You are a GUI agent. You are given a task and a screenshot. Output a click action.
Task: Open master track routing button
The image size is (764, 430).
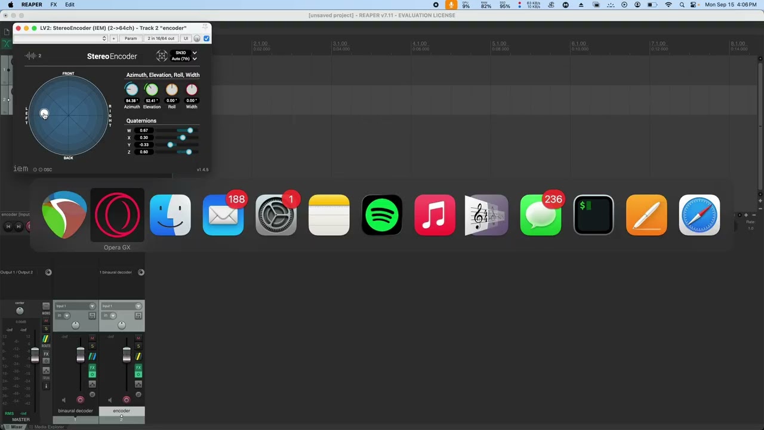coord(46,339)
